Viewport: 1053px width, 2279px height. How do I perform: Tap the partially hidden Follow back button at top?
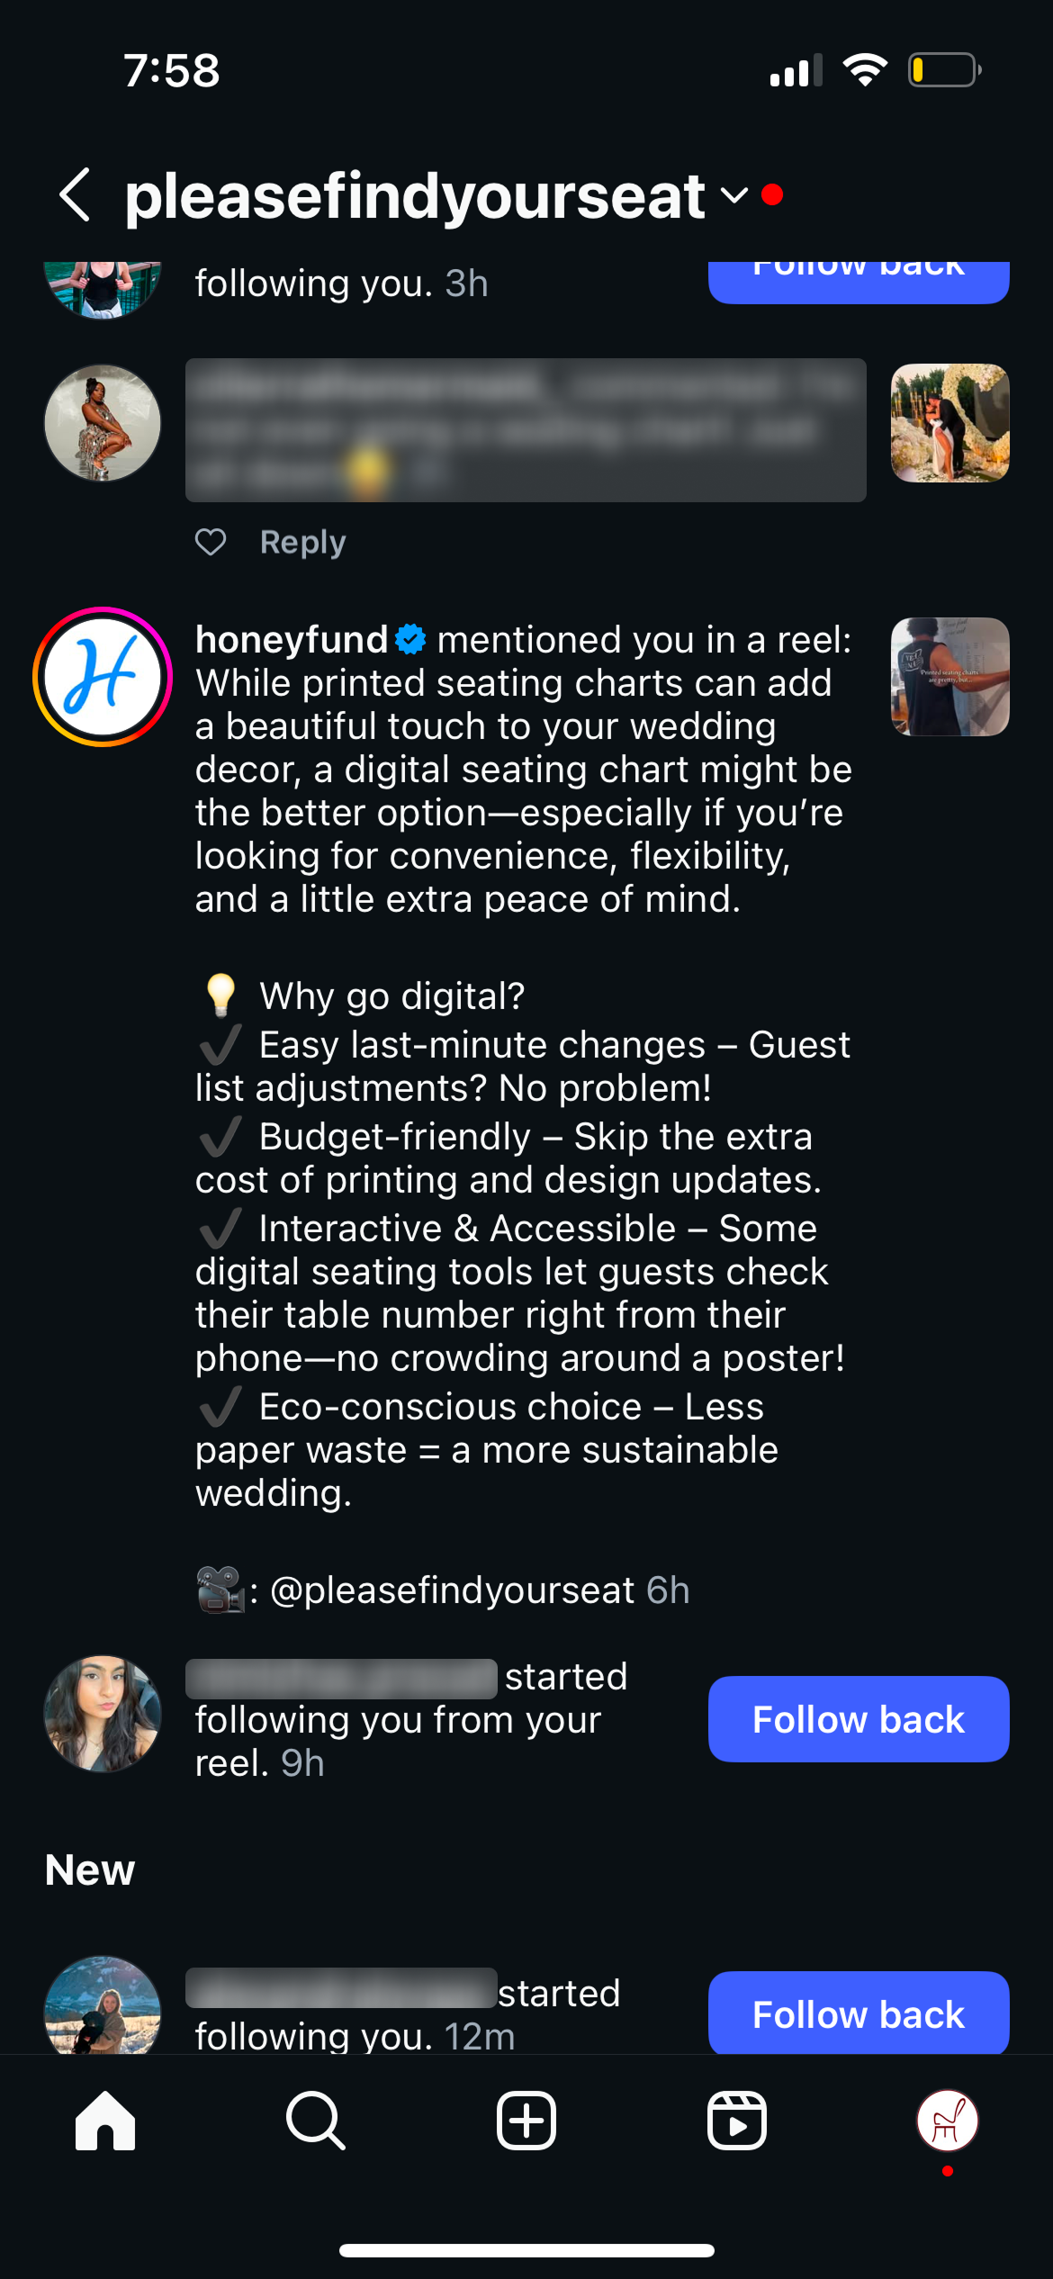(x=858, y=281)
